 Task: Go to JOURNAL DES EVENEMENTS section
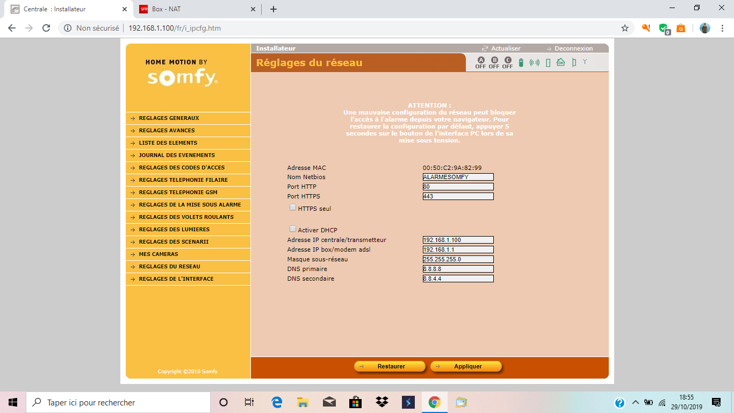176,155
